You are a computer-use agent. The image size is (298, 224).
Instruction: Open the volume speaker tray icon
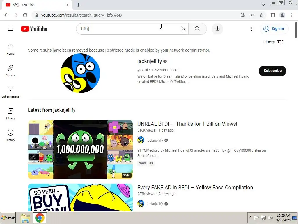(270, 218)
